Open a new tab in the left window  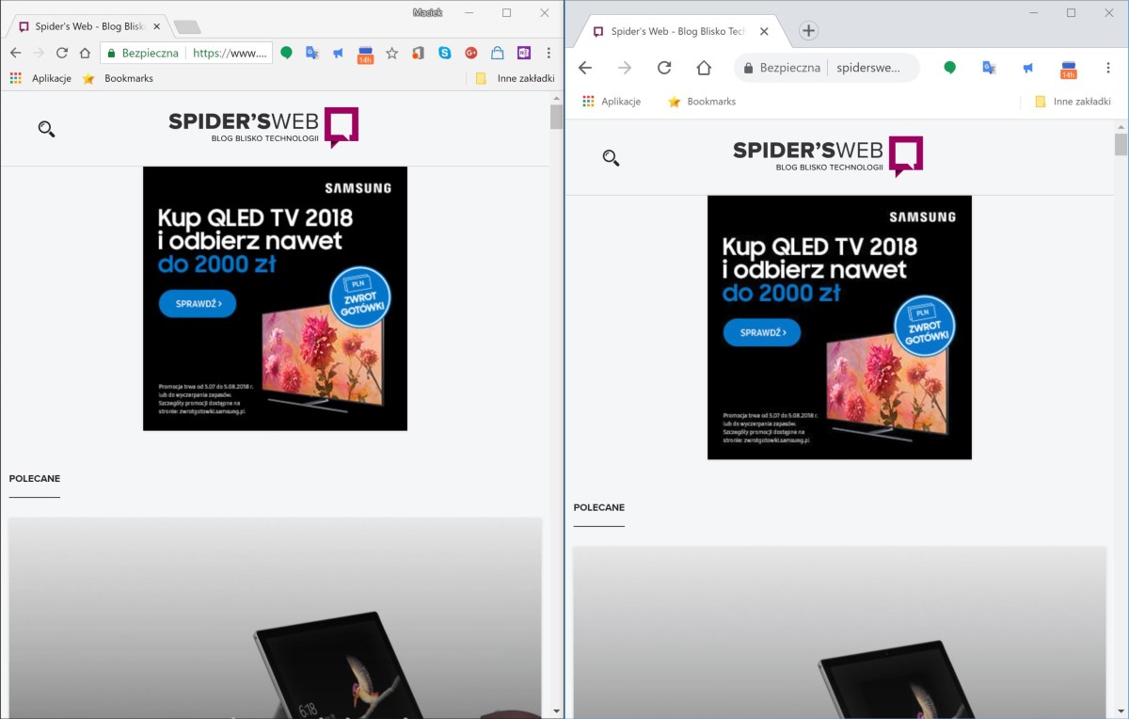point(186,27)
